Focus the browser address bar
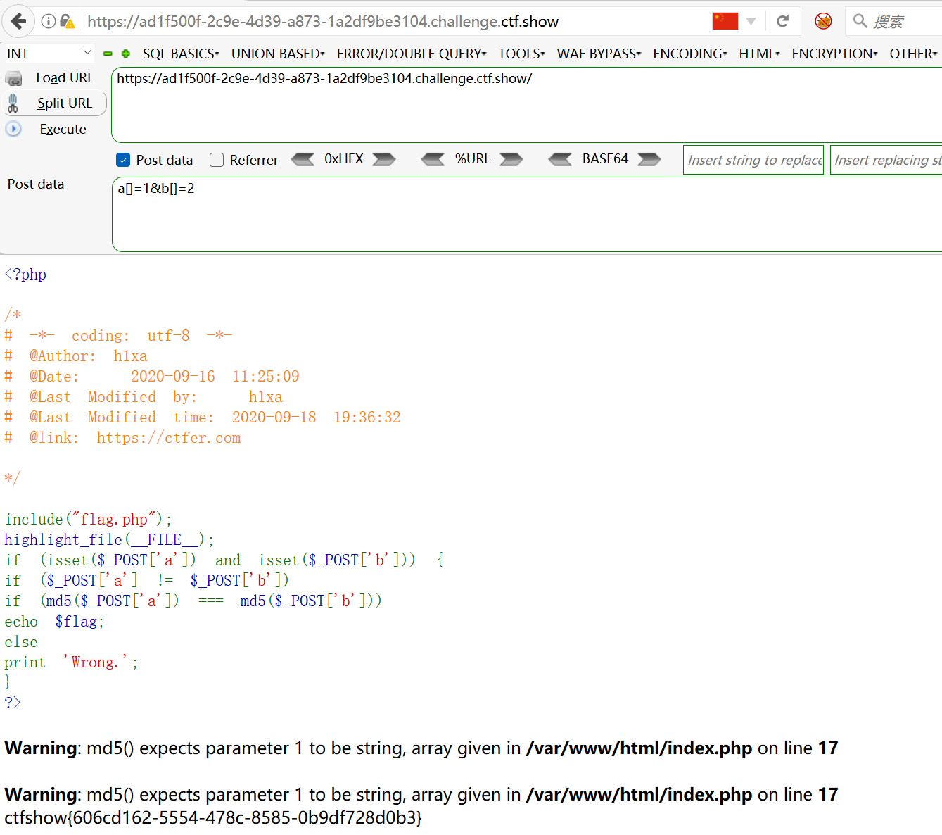 (x=394, y=21)
